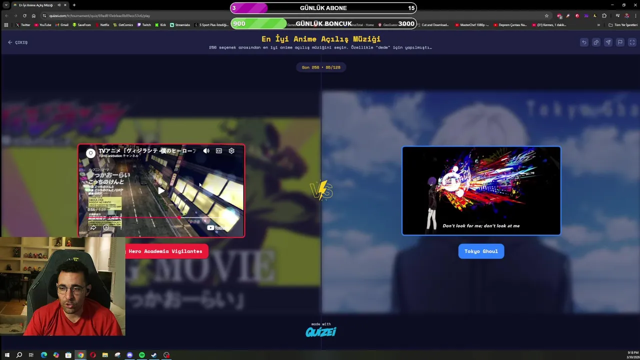Choose Hero Academia Vigilantes button
The image size is (640, 360).
pyautogui.click(x=165, y=251)
